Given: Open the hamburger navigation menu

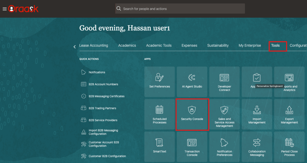Looking at the screenshot, I should pyautogui.click(x=4, y=9).
